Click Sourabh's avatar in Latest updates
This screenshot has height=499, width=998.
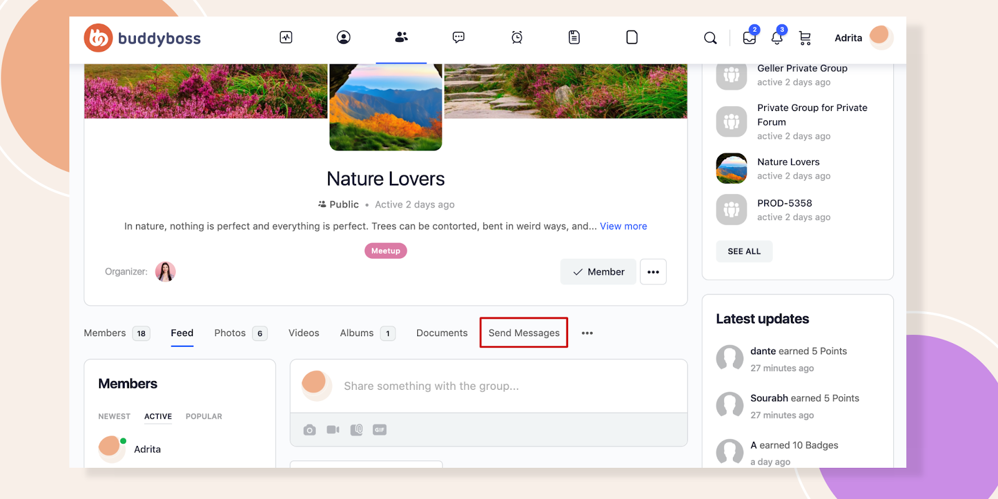point(730,405)
